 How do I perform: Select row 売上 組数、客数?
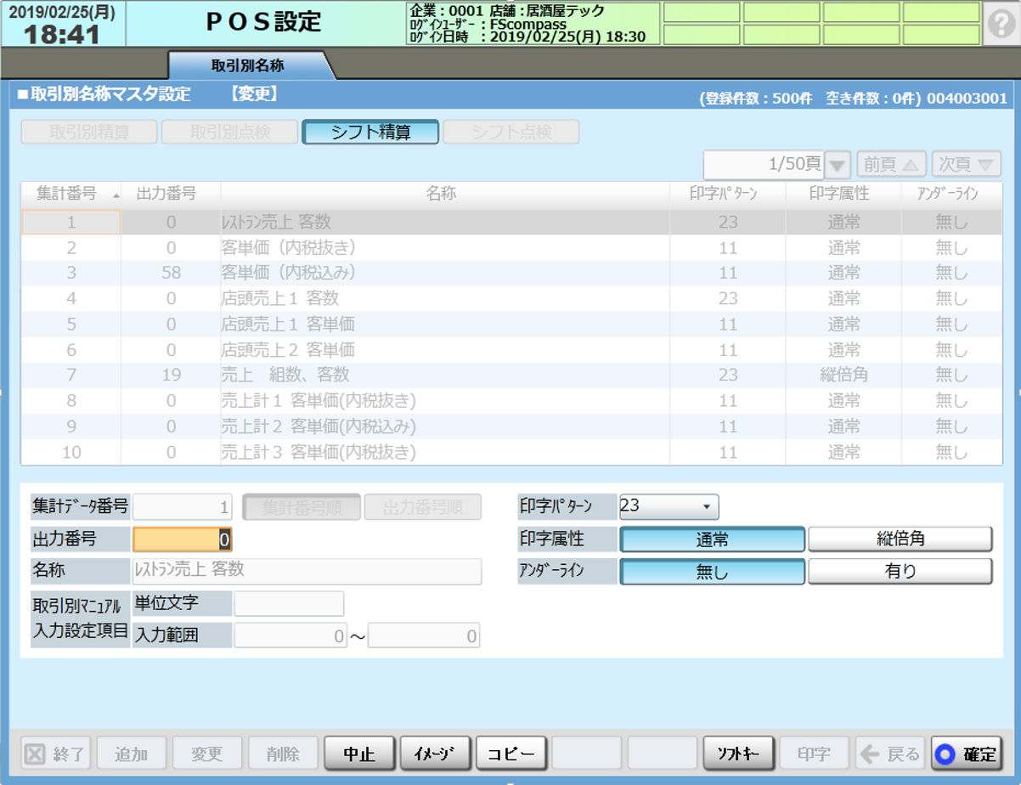pyautogui.click(x=511, y=376)
